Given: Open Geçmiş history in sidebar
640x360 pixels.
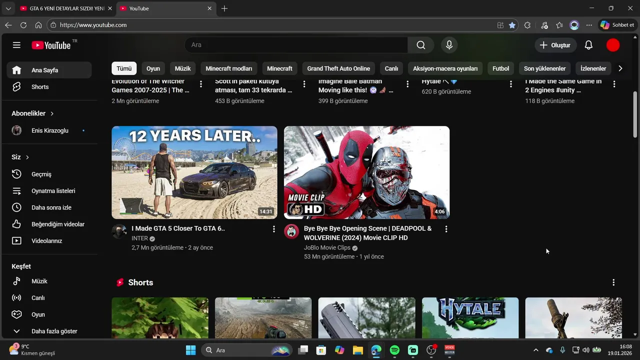Looking at the screenshot, I should (x=49, y=174).
